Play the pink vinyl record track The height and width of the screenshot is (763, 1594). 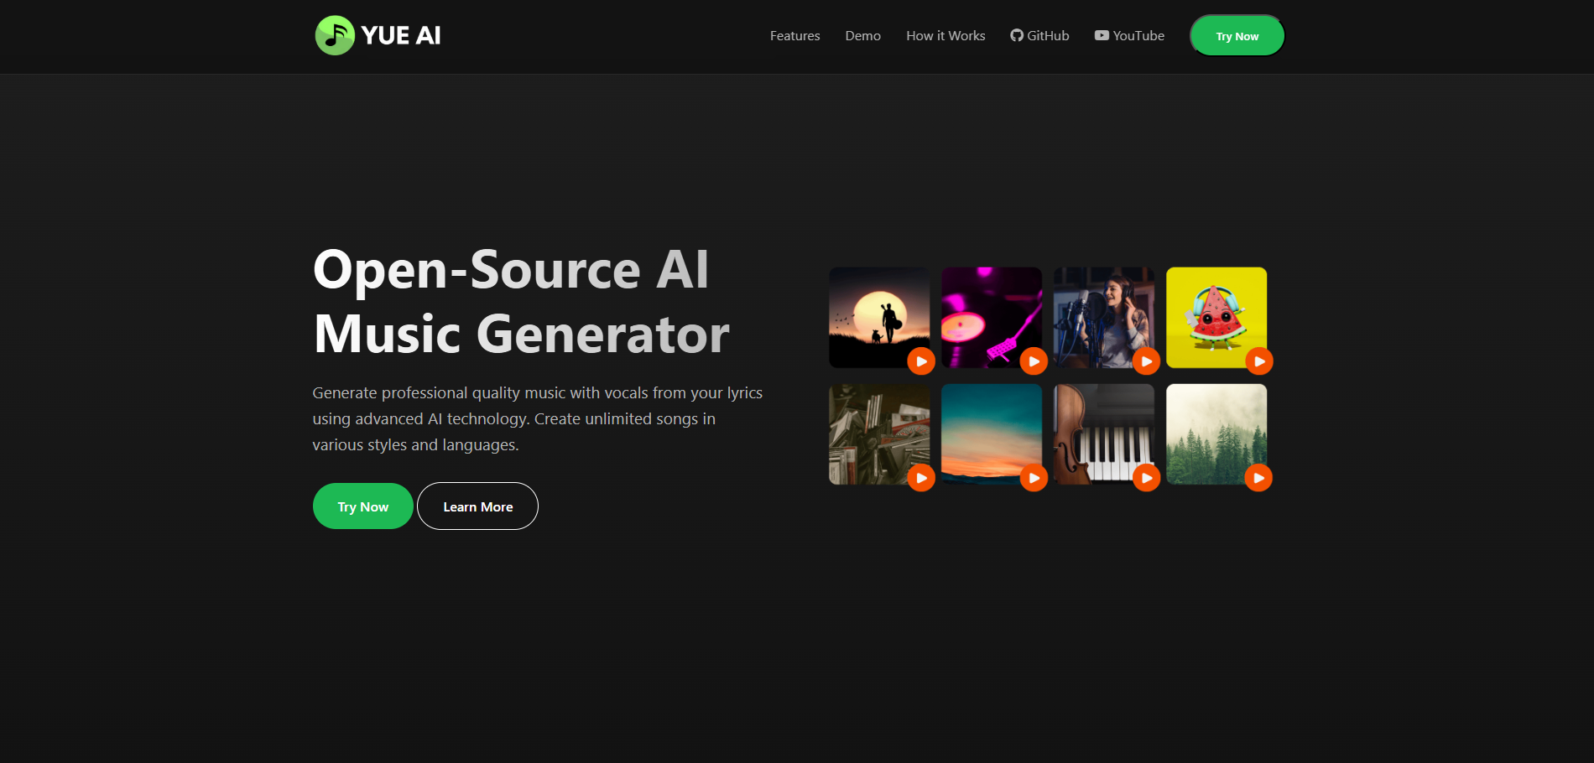tap(1034, 361)
